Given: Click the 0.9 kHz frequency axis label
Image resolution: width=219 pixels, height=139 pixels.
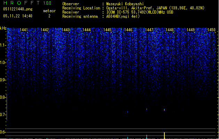Looking at the screenshot, I should click(x=3, y=80).
